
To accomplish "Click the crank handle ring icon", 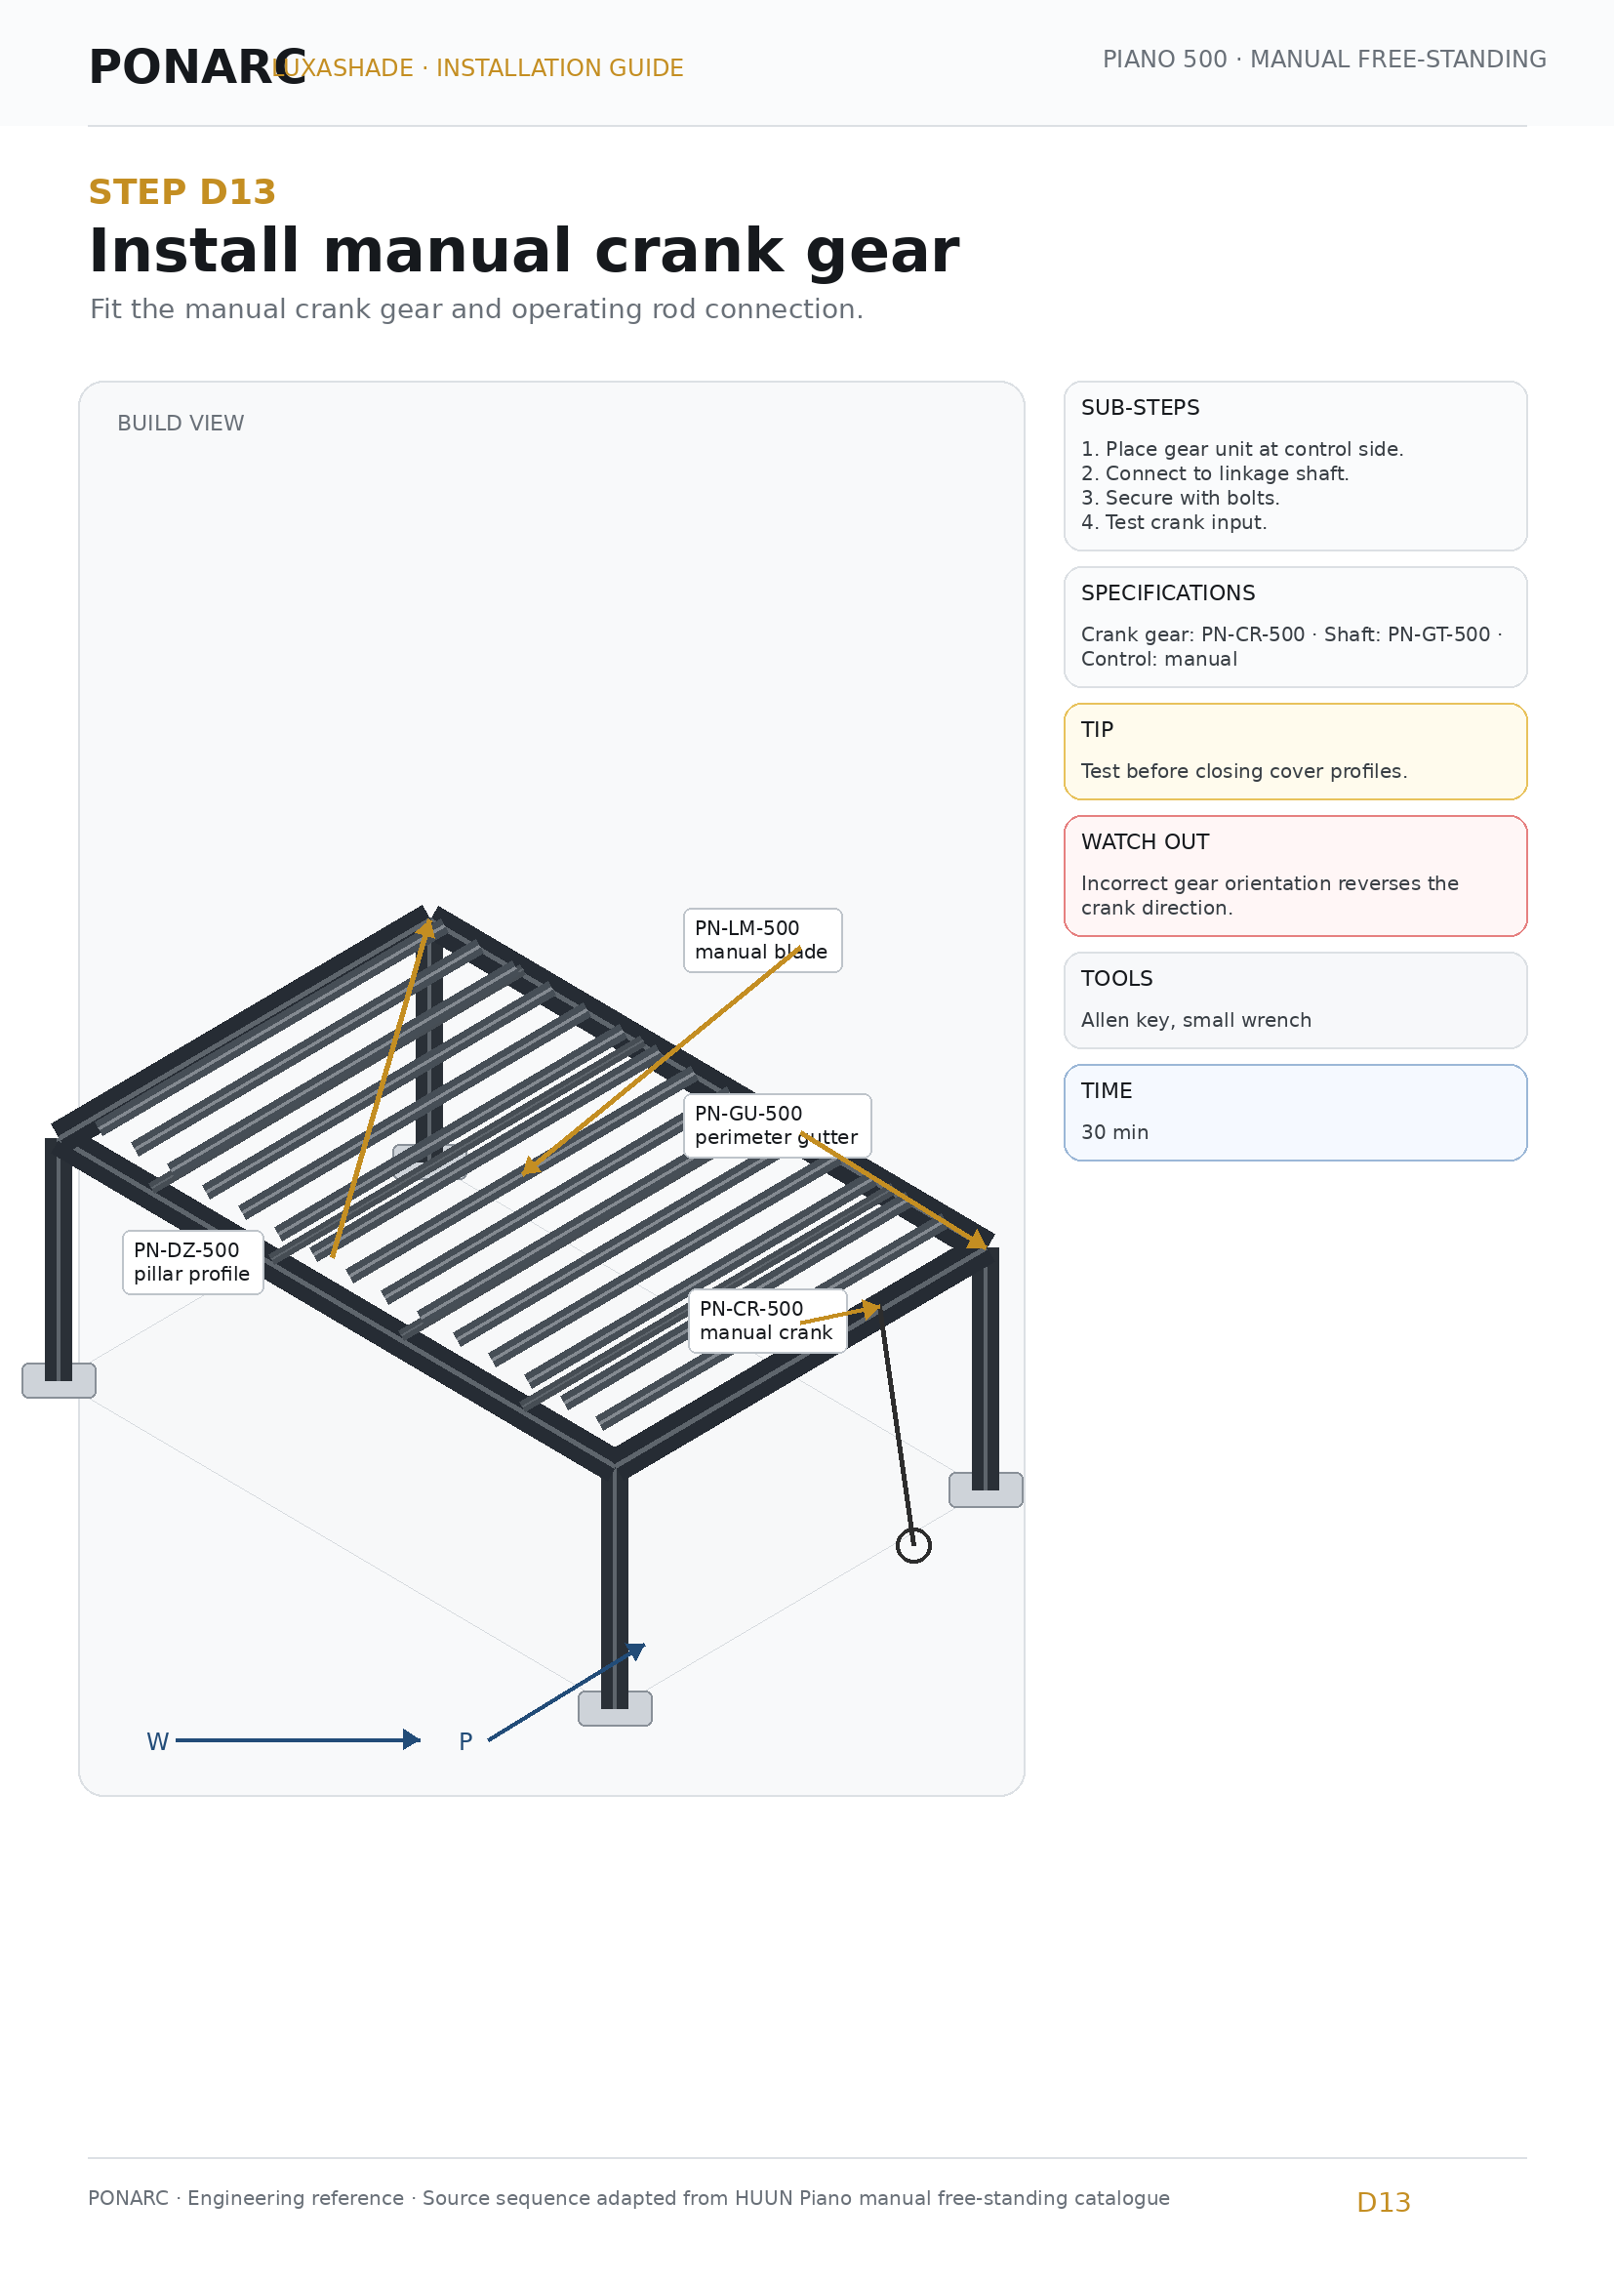I will click(913, 1545).
